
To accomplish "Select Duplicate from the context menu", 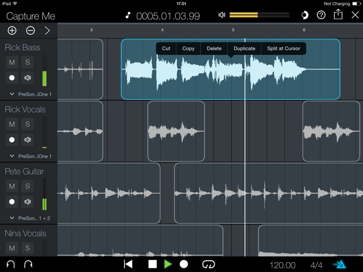I will [244, 49].
